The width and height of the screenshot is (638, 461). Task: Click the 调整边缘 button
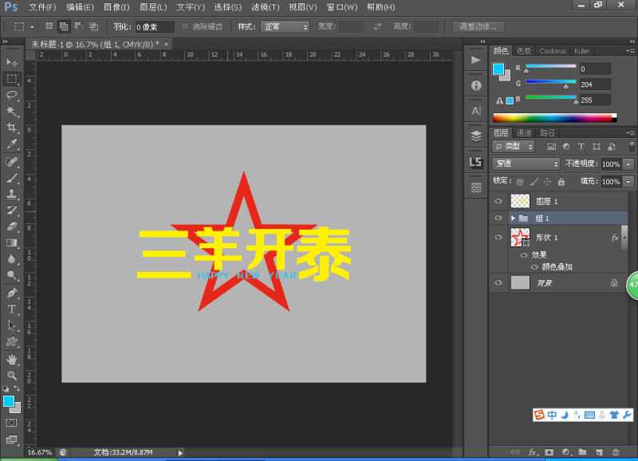(478, 27)
